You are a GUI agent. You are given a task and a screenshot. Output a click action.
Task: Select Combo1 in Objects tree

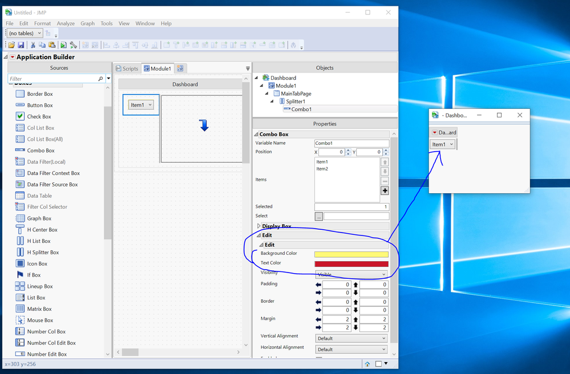tap(301, 109)
